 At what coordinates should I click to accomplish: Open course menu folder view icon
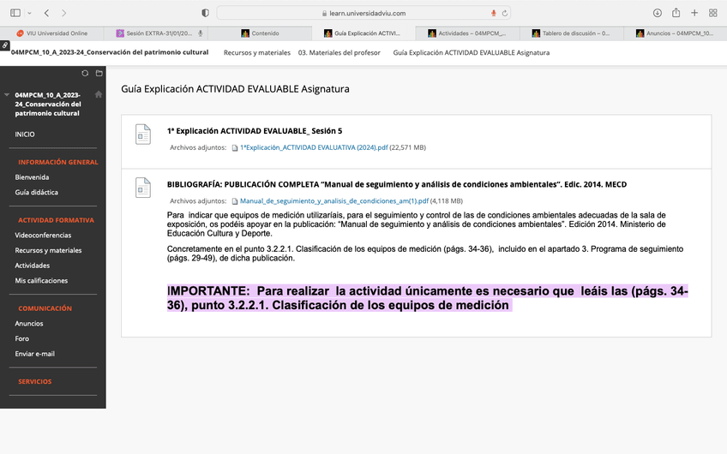pyautogui.click(x=99, y=73)
